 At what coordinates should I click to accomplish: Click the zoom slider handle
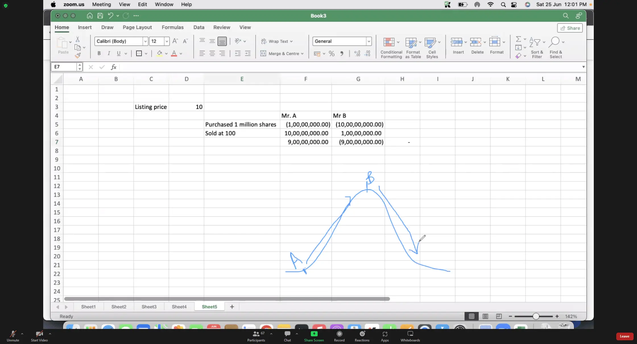[536, 316]
